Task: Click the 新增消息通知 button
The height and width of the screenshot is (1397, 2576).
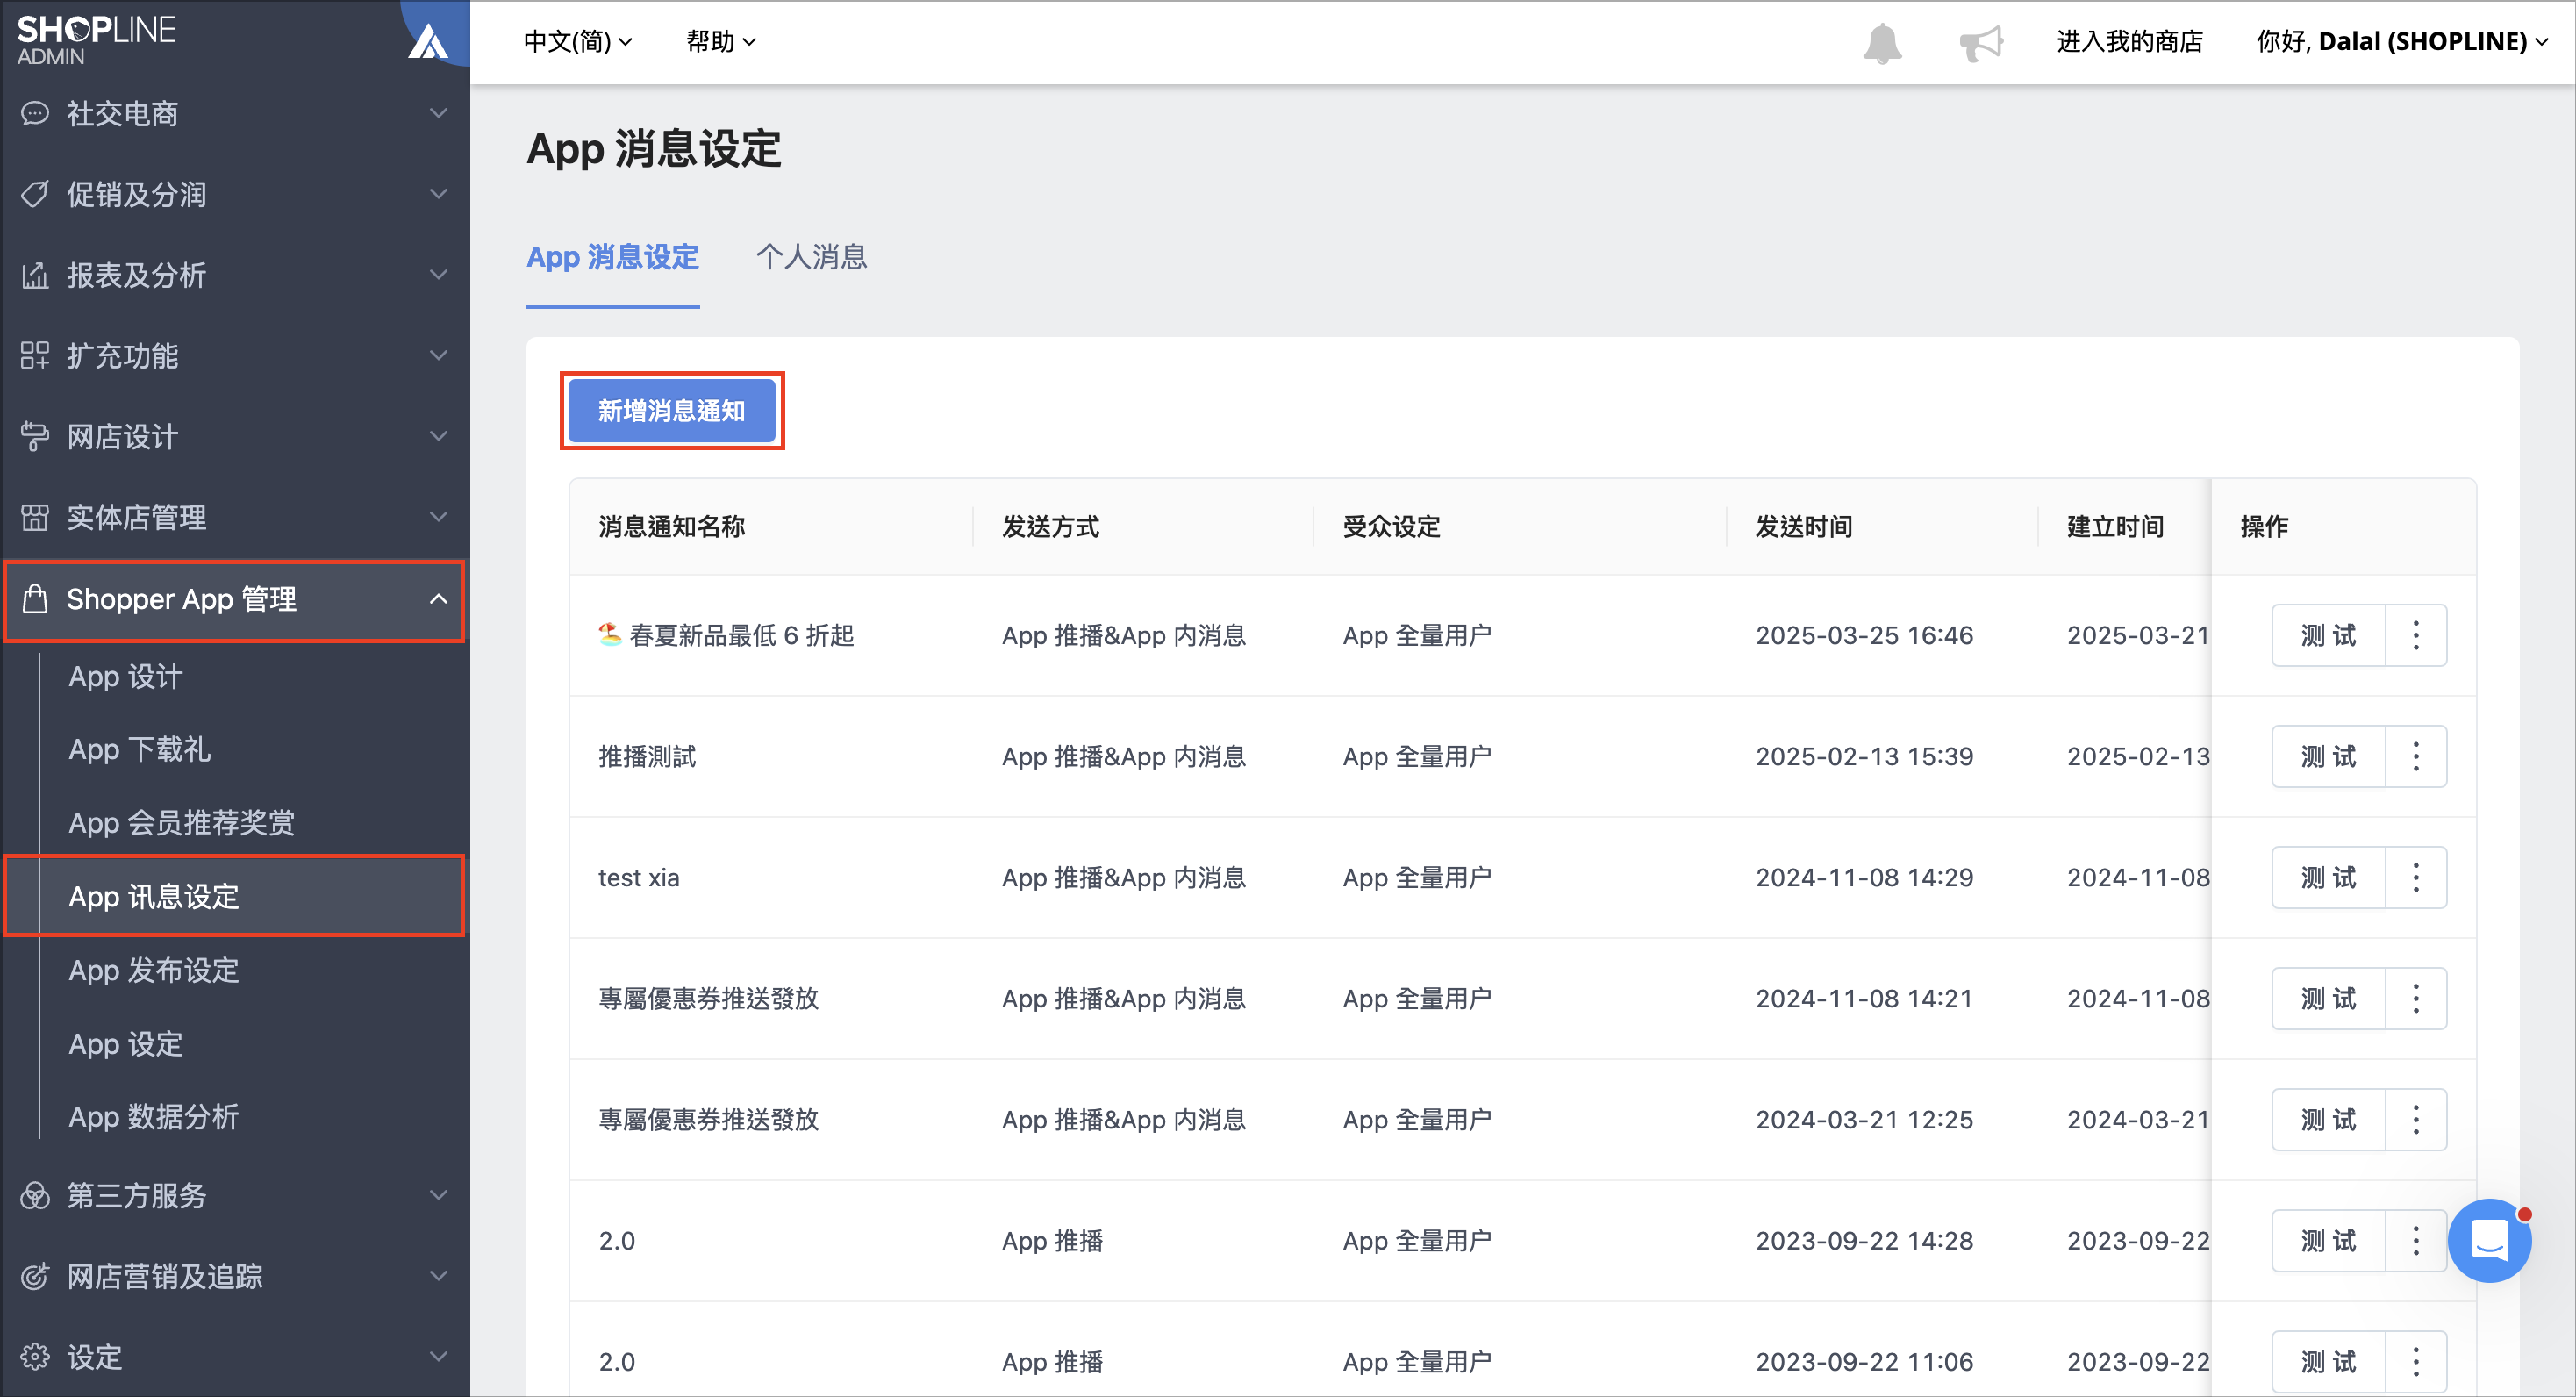Action: click(672, 411)
